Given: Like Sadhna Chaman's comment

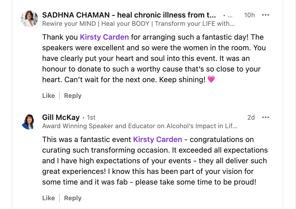Looking at the screenshot, I should [x=49, y=96].
